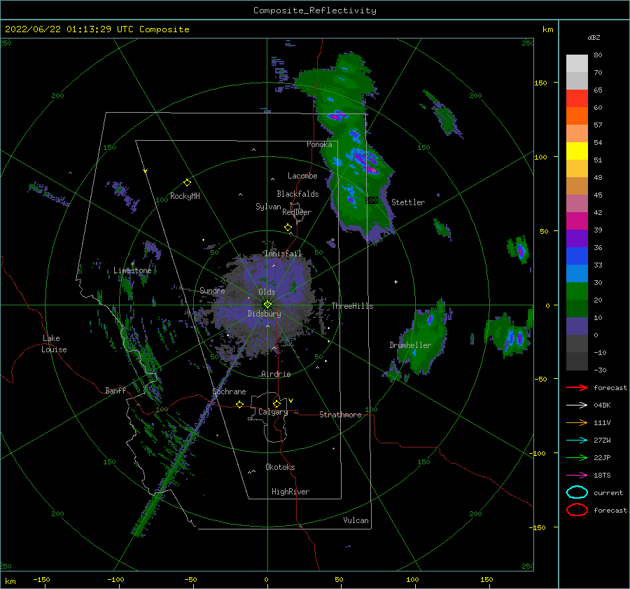630x589 pixels.
Task: Click the intense storm cell northwest of Stettler
Action: 366,162
